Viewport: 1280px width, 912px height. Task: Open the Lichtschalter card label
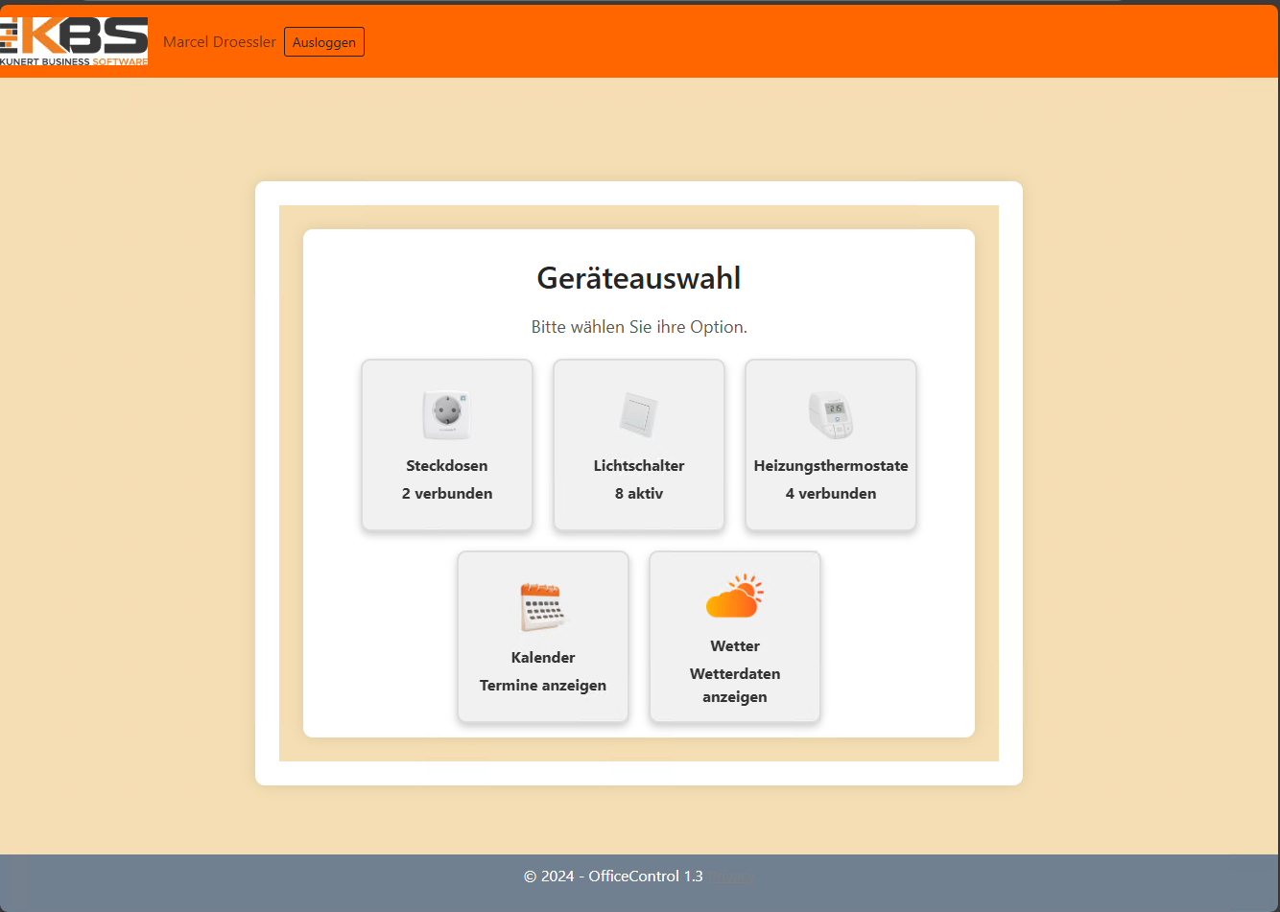tap(639, 466)
